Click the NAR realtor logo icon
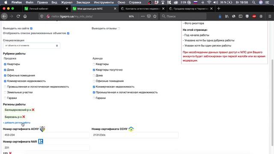The height and width of the screenshot is (154, 274). [41, 142]
